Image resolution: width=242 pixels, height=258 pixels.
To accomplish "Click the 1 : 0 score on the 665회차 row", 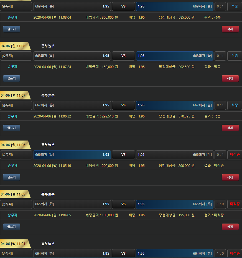I will click(x=220, y=204).
